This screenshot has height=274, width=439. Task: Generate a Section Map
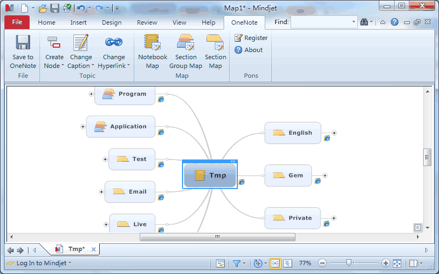pyautogui.click(x=215, y=52)
